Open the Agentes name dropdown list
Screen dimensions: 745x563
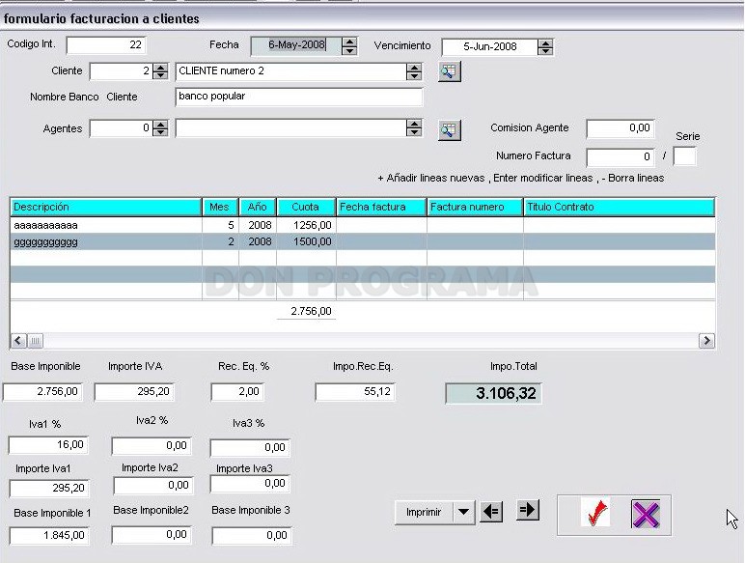click(414, 127)
